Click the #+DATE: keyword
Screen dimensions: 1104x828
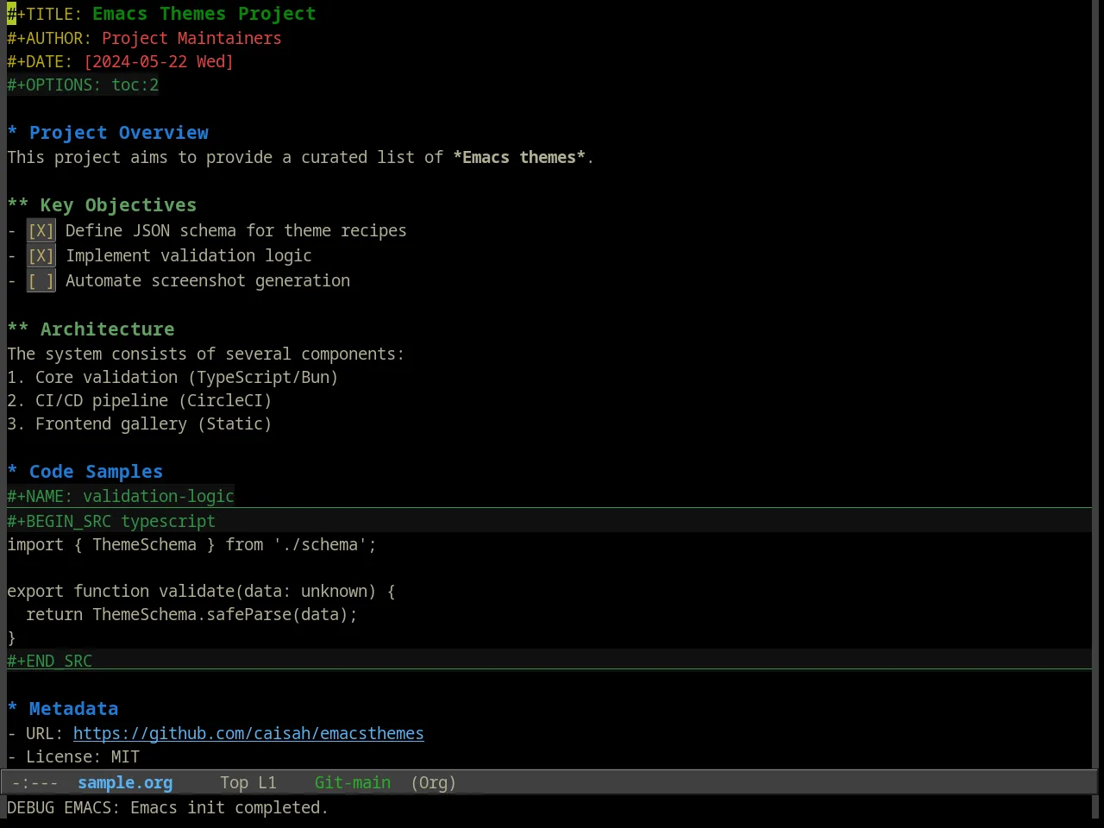pyautogui.click(x=40, y=62)
